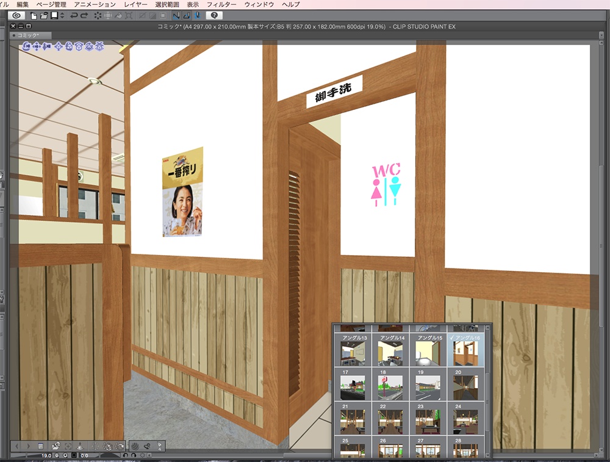This screenshot has width=610, height=462.
Task: Collapse the 3D toolbar using its right arrow
Action: pos(149,455)
